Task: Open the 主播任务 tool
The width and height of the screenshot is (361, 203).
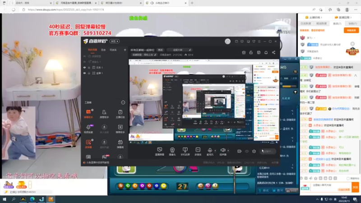Action: click(120, 114)
